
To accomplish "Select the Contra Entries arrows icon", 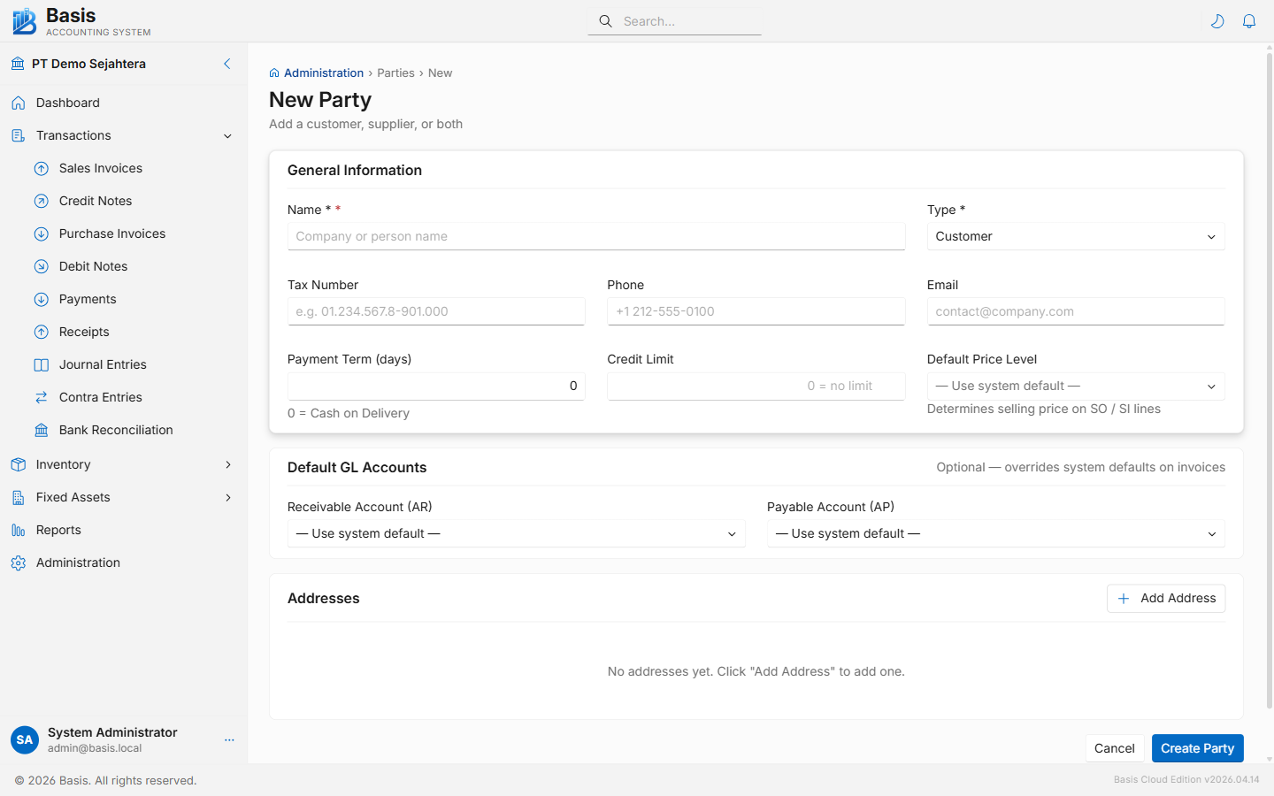I will 42,397.
